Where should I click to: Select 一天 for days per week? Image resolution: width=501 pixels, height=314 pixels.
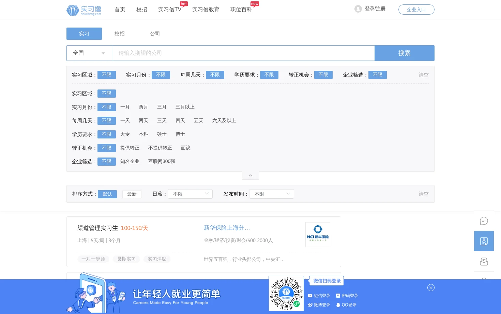tap(125, 121)
